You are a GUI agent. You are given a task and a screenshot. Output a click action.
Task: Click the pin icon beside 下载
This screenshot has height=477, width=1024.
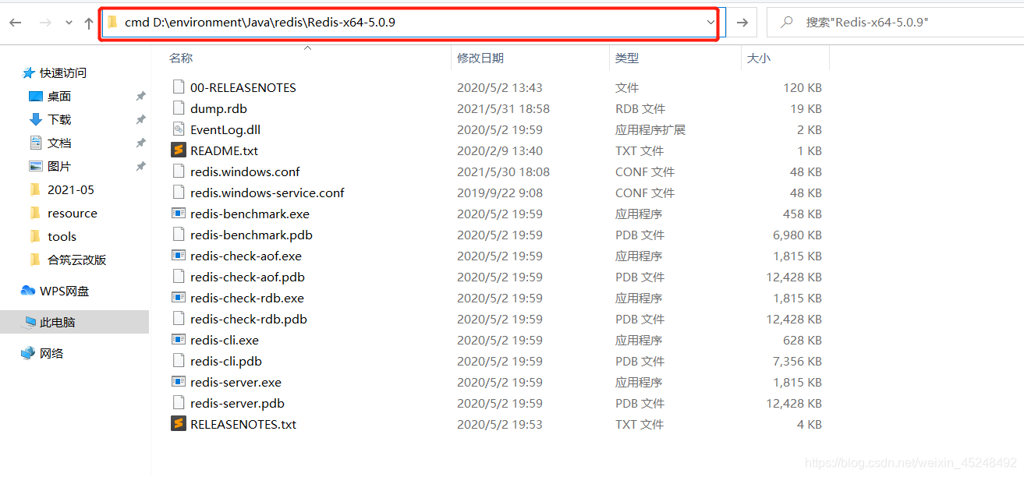[x=140, y=119]
